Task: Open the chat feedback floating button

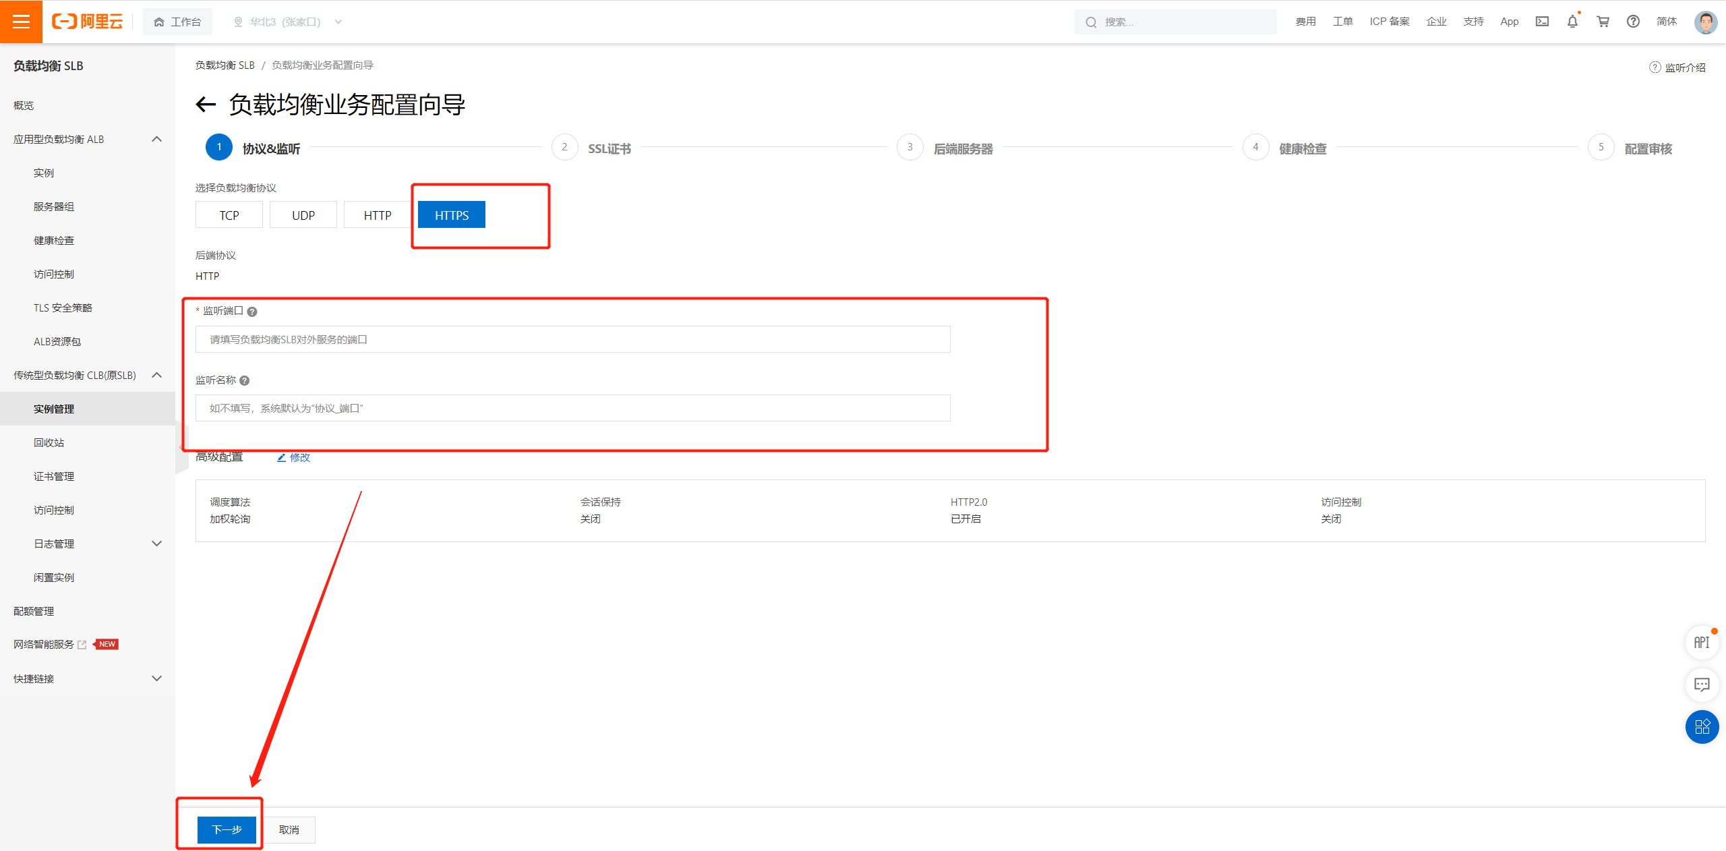Action: click(1701, 684)
